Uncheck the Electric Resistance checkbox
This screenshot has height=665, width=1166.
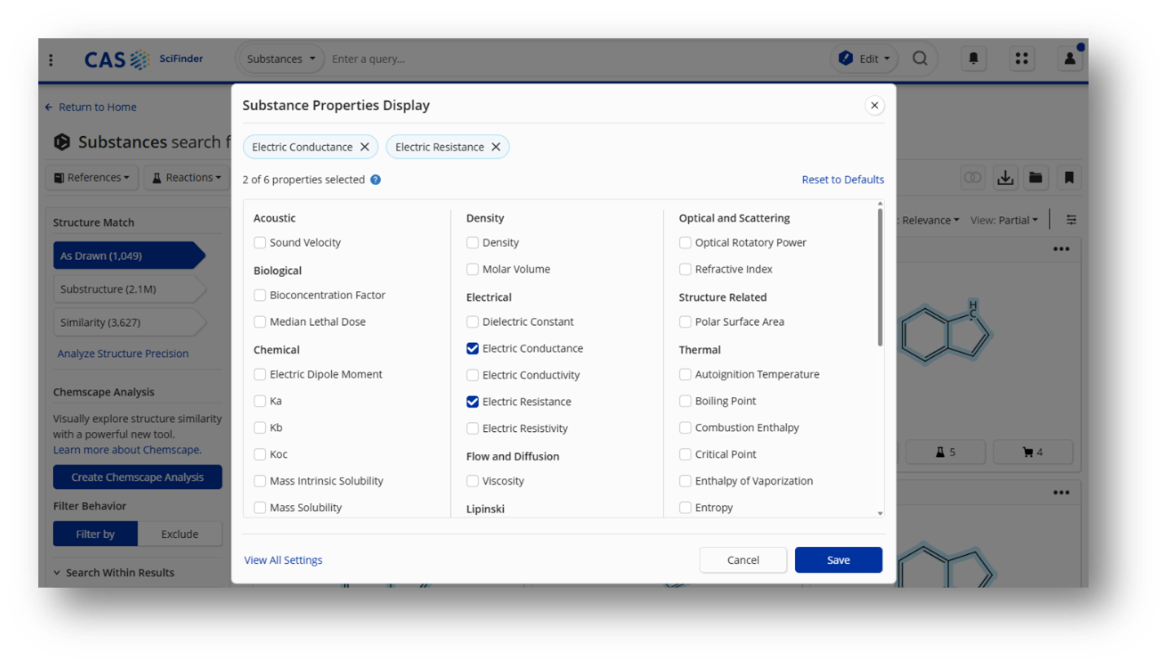[x=472, y=401]
